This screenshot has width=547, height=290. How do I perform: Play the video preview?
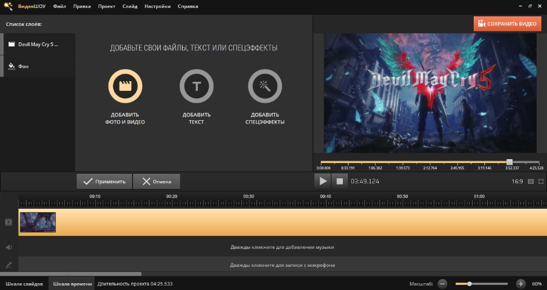(323, 181)
